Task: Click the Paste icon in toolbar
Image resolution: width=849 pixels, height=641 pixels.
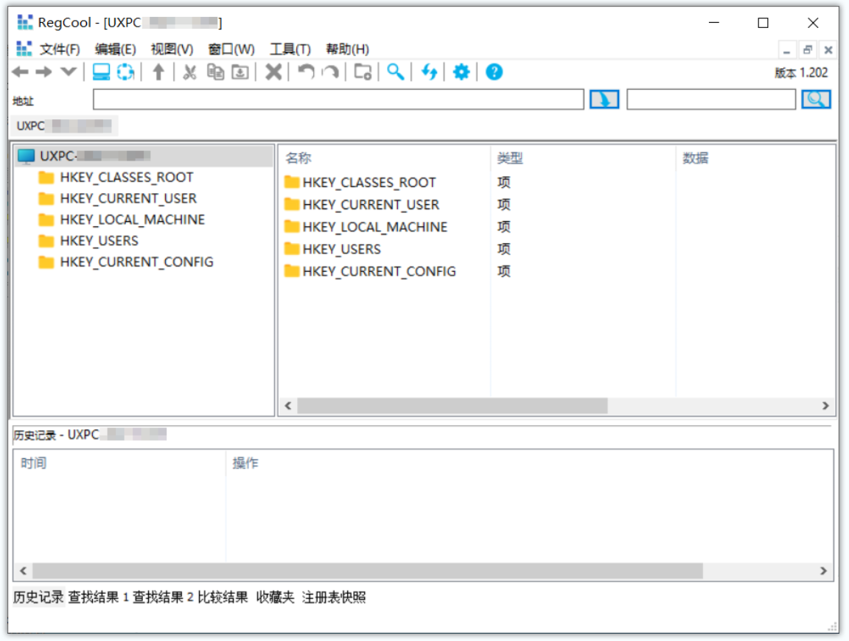Action: tap(240, 71)
